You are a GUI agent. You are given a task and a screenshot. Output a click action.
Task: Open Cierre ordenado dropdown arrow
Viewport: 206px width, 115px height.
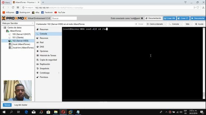165,24
